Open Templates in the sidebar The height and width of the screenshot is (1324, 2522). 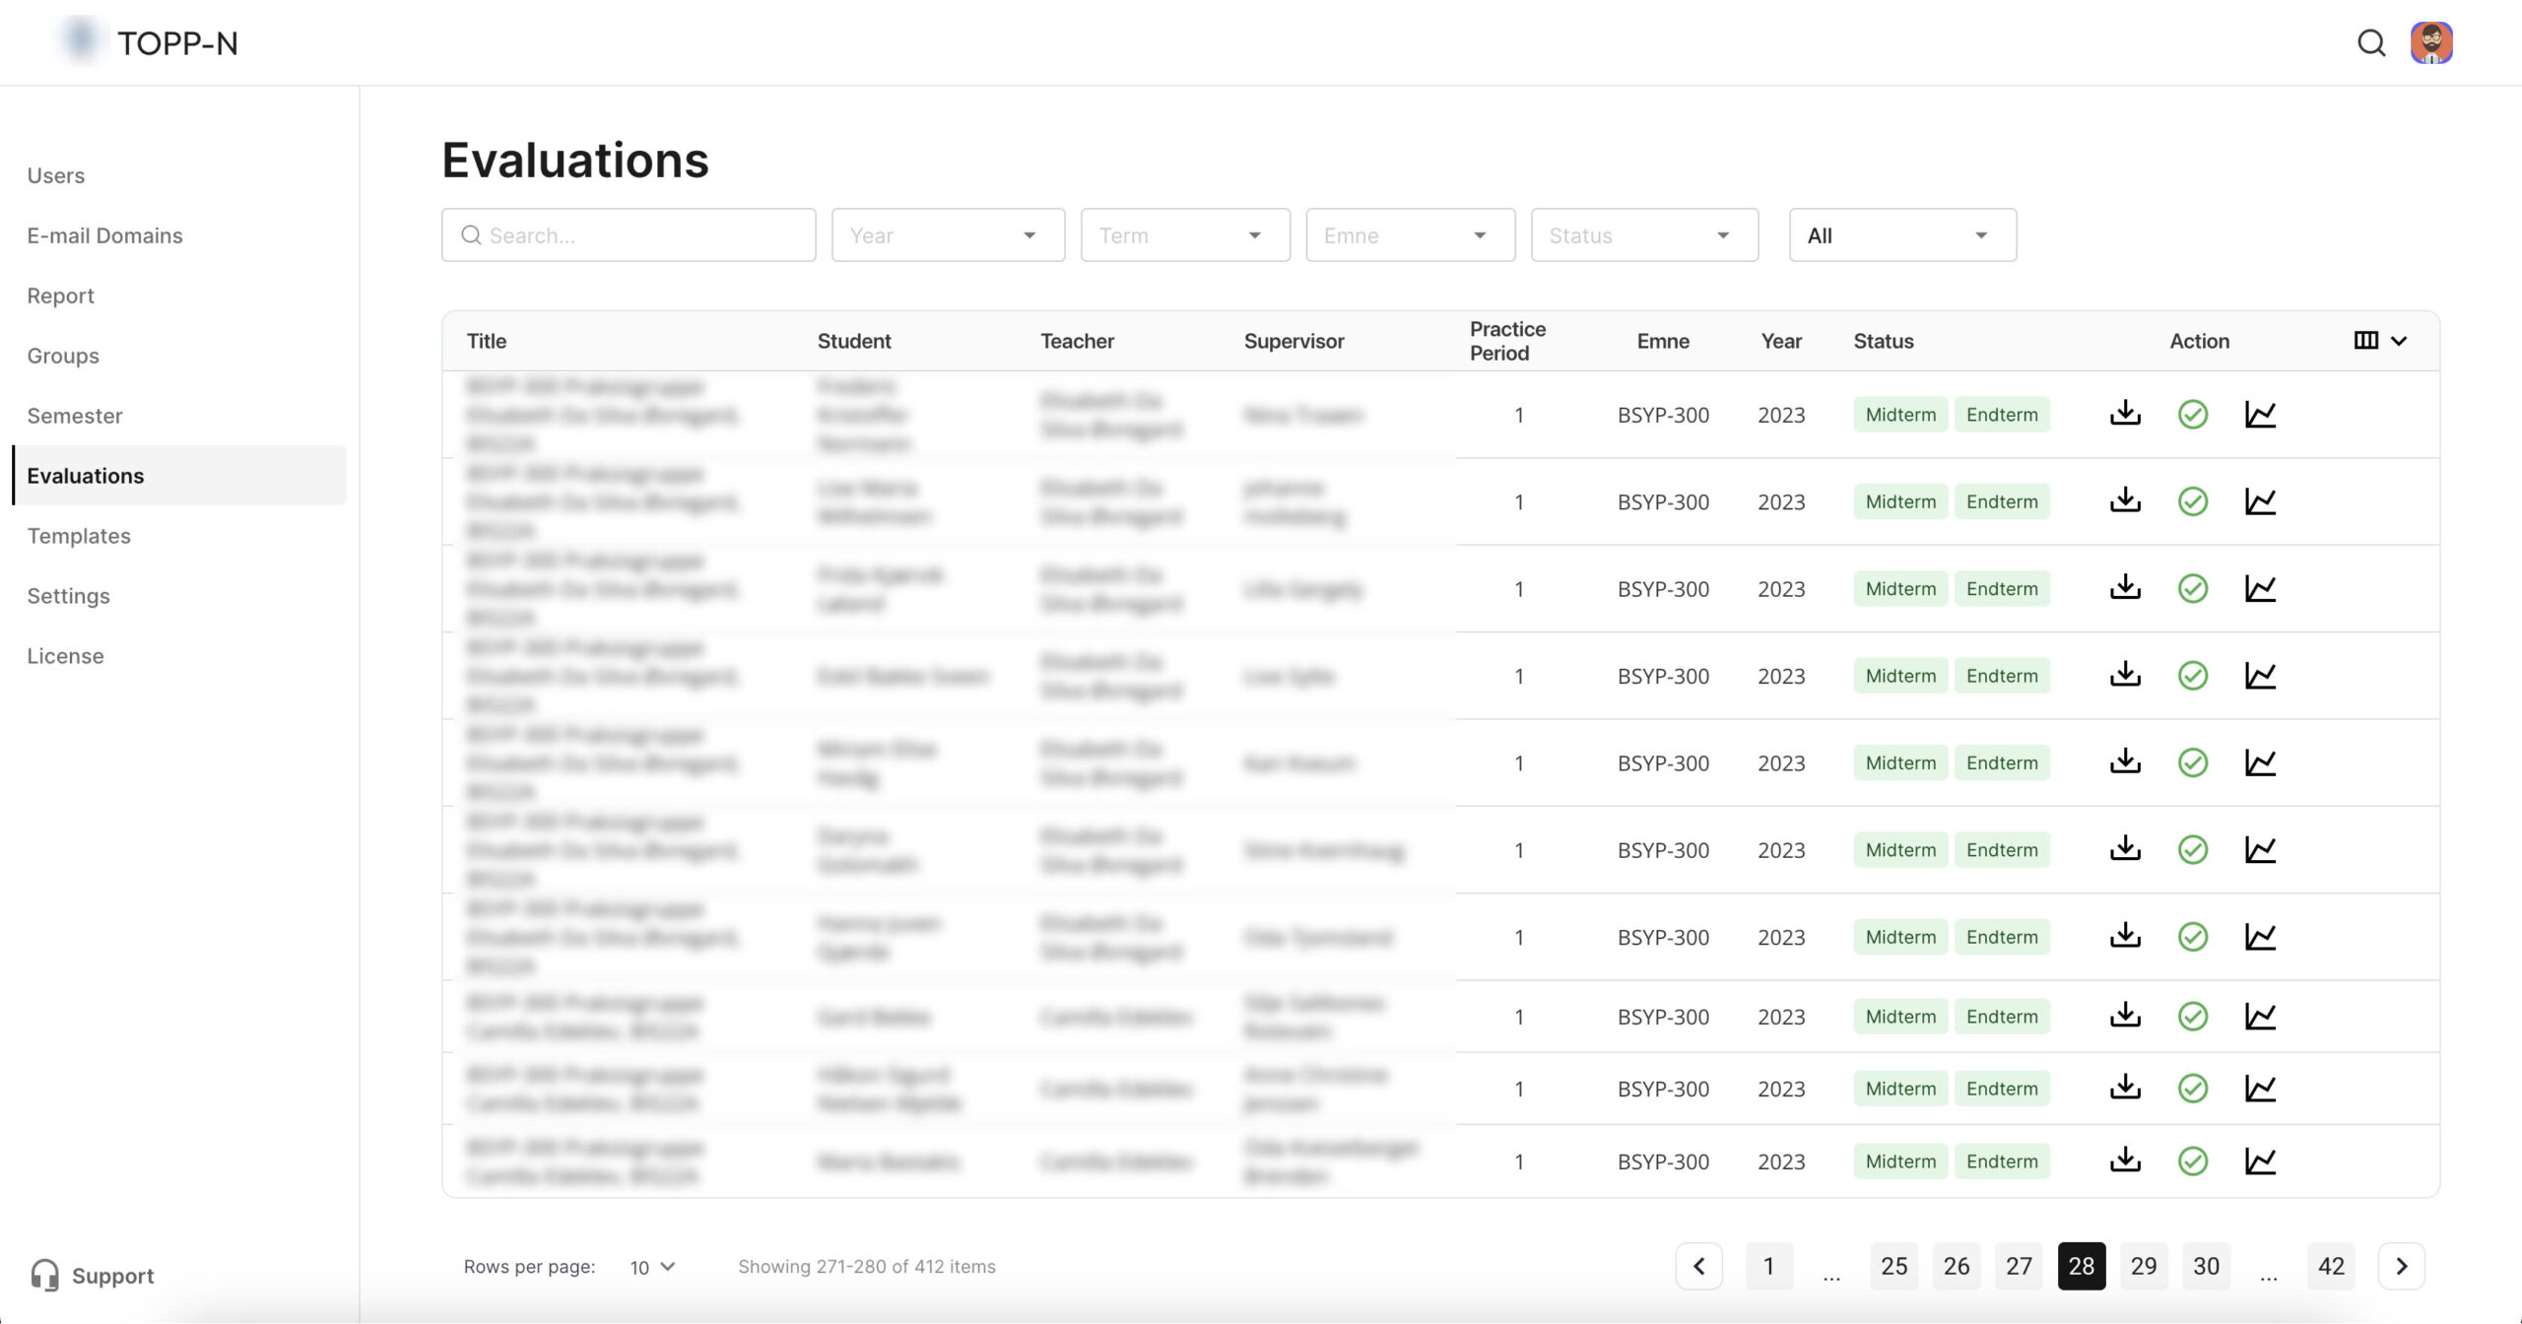(x=79, y=536)
